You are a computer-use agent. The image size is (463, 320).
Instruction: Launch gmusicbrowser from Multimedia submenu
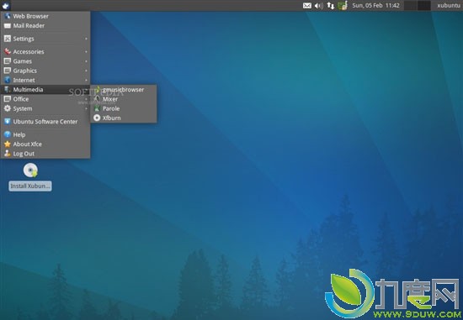[124, 90]
